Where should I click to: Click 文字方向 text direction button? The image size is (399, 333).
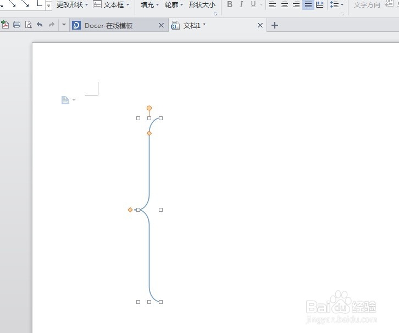tap(367, 5)
